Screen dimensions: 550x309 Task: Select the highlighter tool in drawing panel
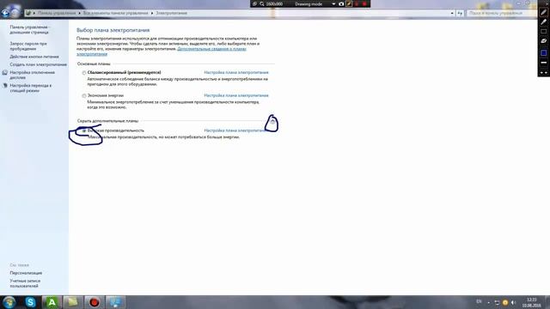click(x=544, y=21)
